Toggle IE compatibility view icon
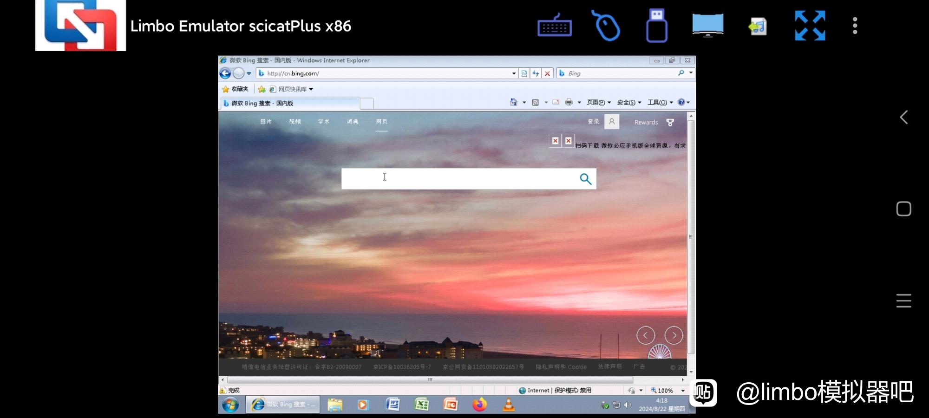The height and width of the screenshot is (418, 929). 524,73
